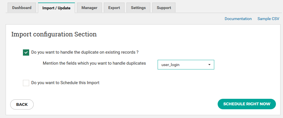Open the Sample CSV link

(x=268, y=19)
